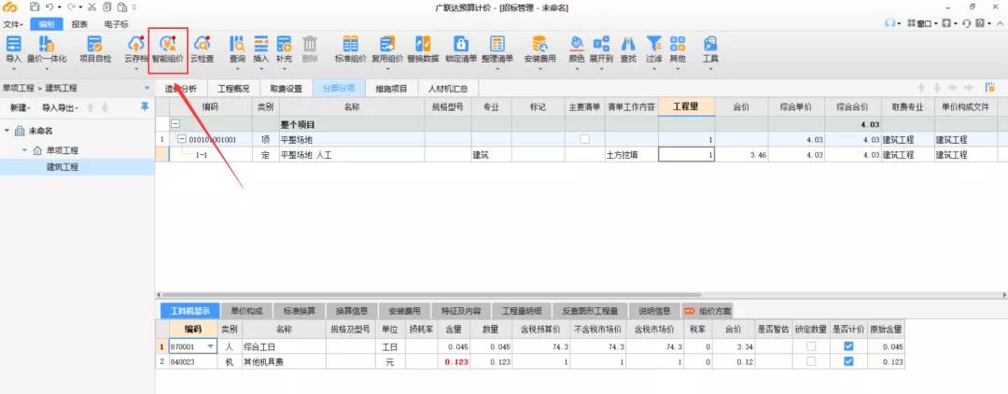Toggle 锁定数量 checkbox for 综合工日
The image size is (1008, 394).
pyautogui.click(x=811, y=345)
